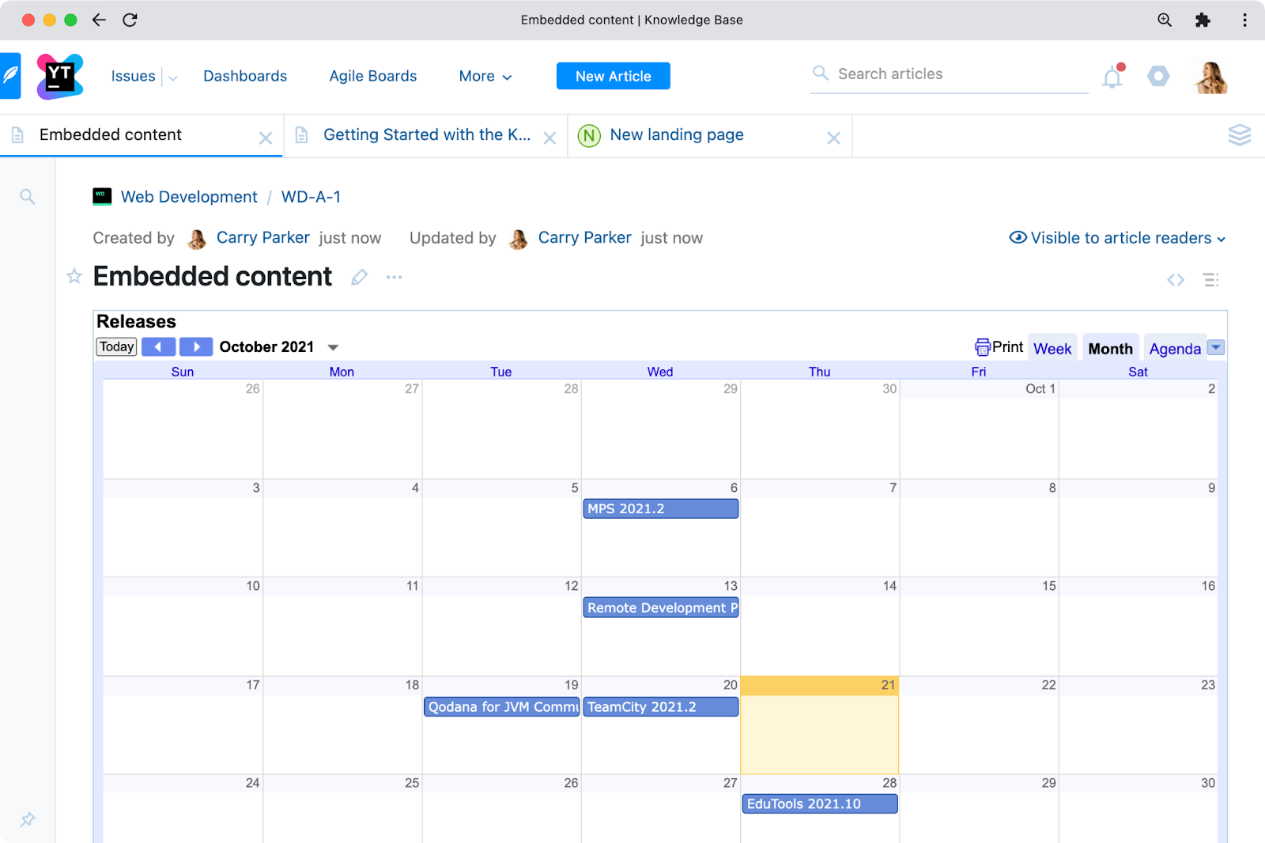Open WD-A-1 breadcrumb link

pyautogui.click(x=312, y=197)
